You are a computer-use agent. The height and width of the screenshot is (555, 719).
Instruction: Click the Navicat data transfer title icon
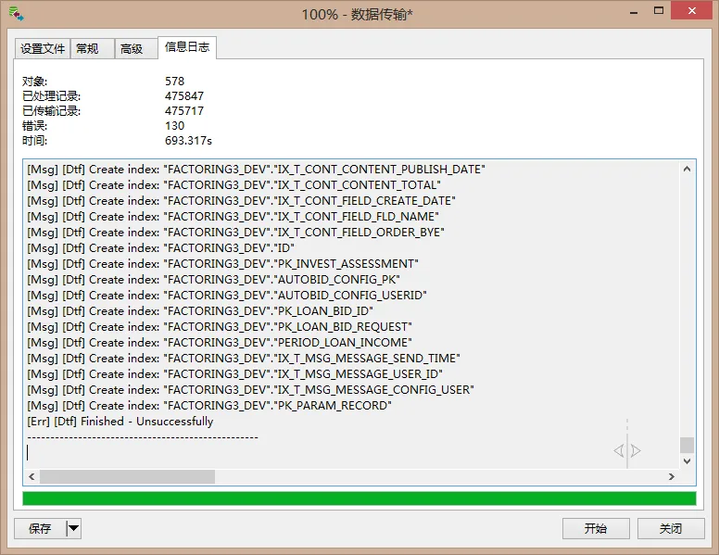(x=17, y=14)
